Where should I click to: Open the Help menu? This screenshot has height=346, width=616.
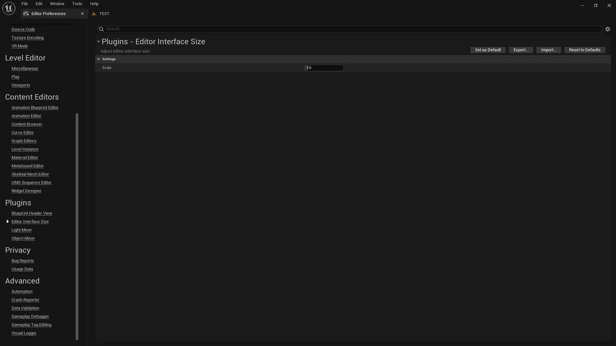(94, 4)
